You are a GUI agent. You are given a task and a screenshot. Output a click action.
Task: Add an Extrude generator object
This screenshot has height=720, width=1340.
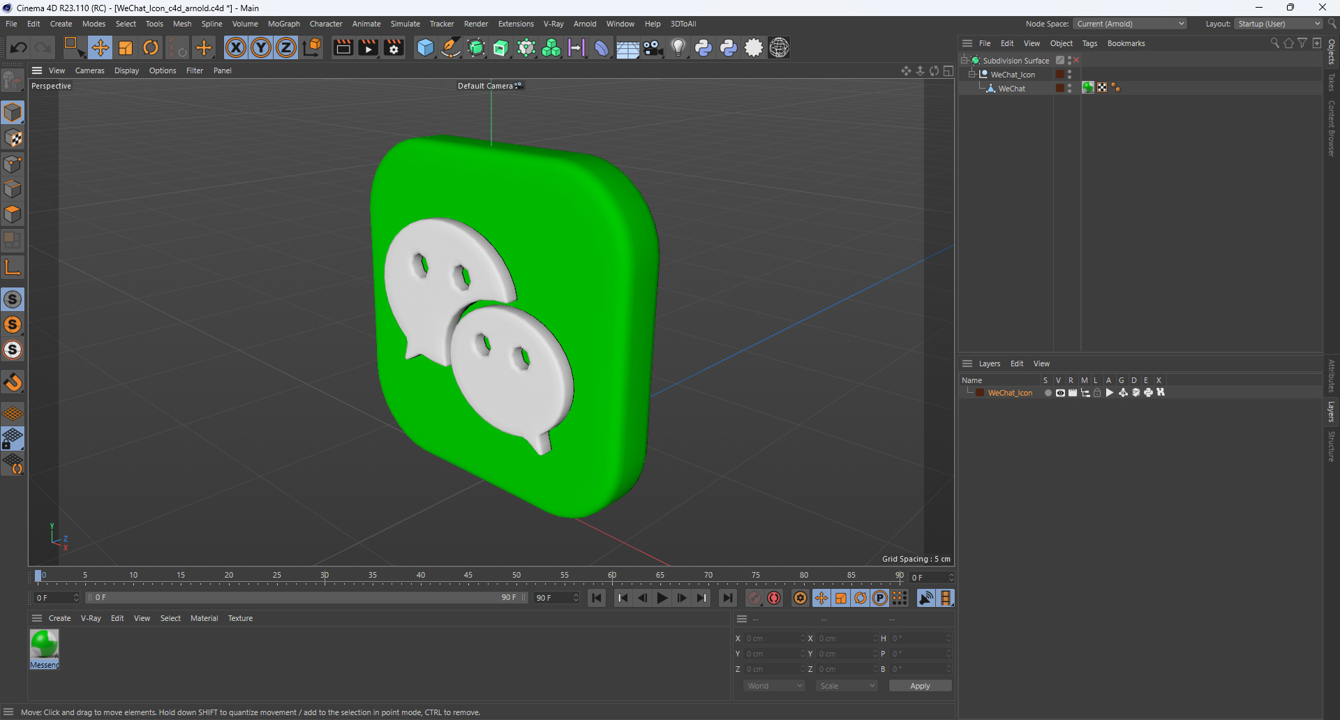click(501, 47)
